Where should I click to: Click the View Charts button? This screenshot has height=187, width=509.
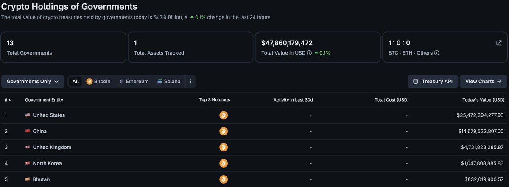pos(483,81)
